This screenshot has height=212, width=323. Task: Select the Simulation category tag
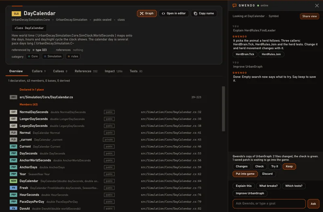tap(53, 57)
